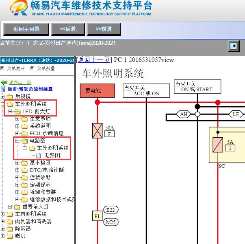Expand the 喇叭 node
This screenshot has width=245, height=244.
(3, 236)
